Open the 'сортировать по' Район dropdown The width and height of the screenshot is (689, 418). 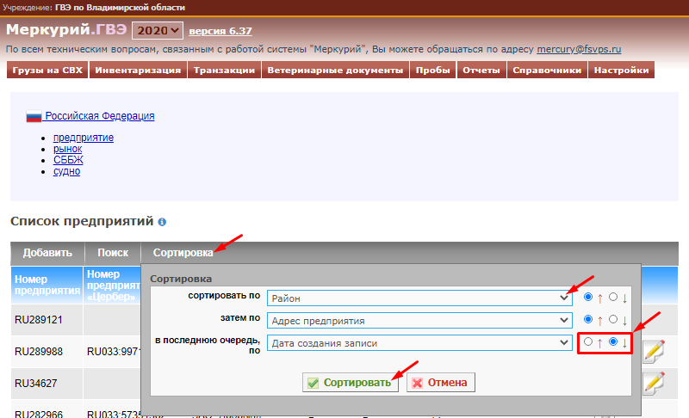click(x=419, y=298)
